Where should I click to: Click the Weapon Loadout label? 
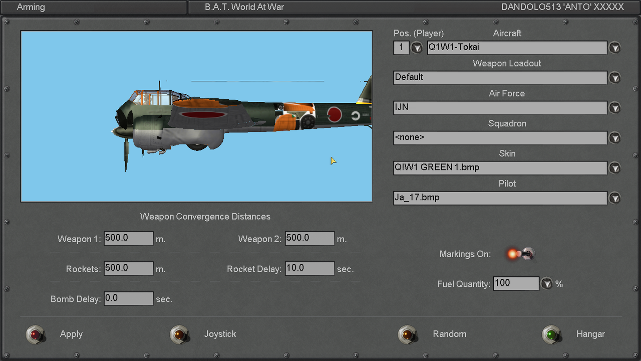coord(507,63)
